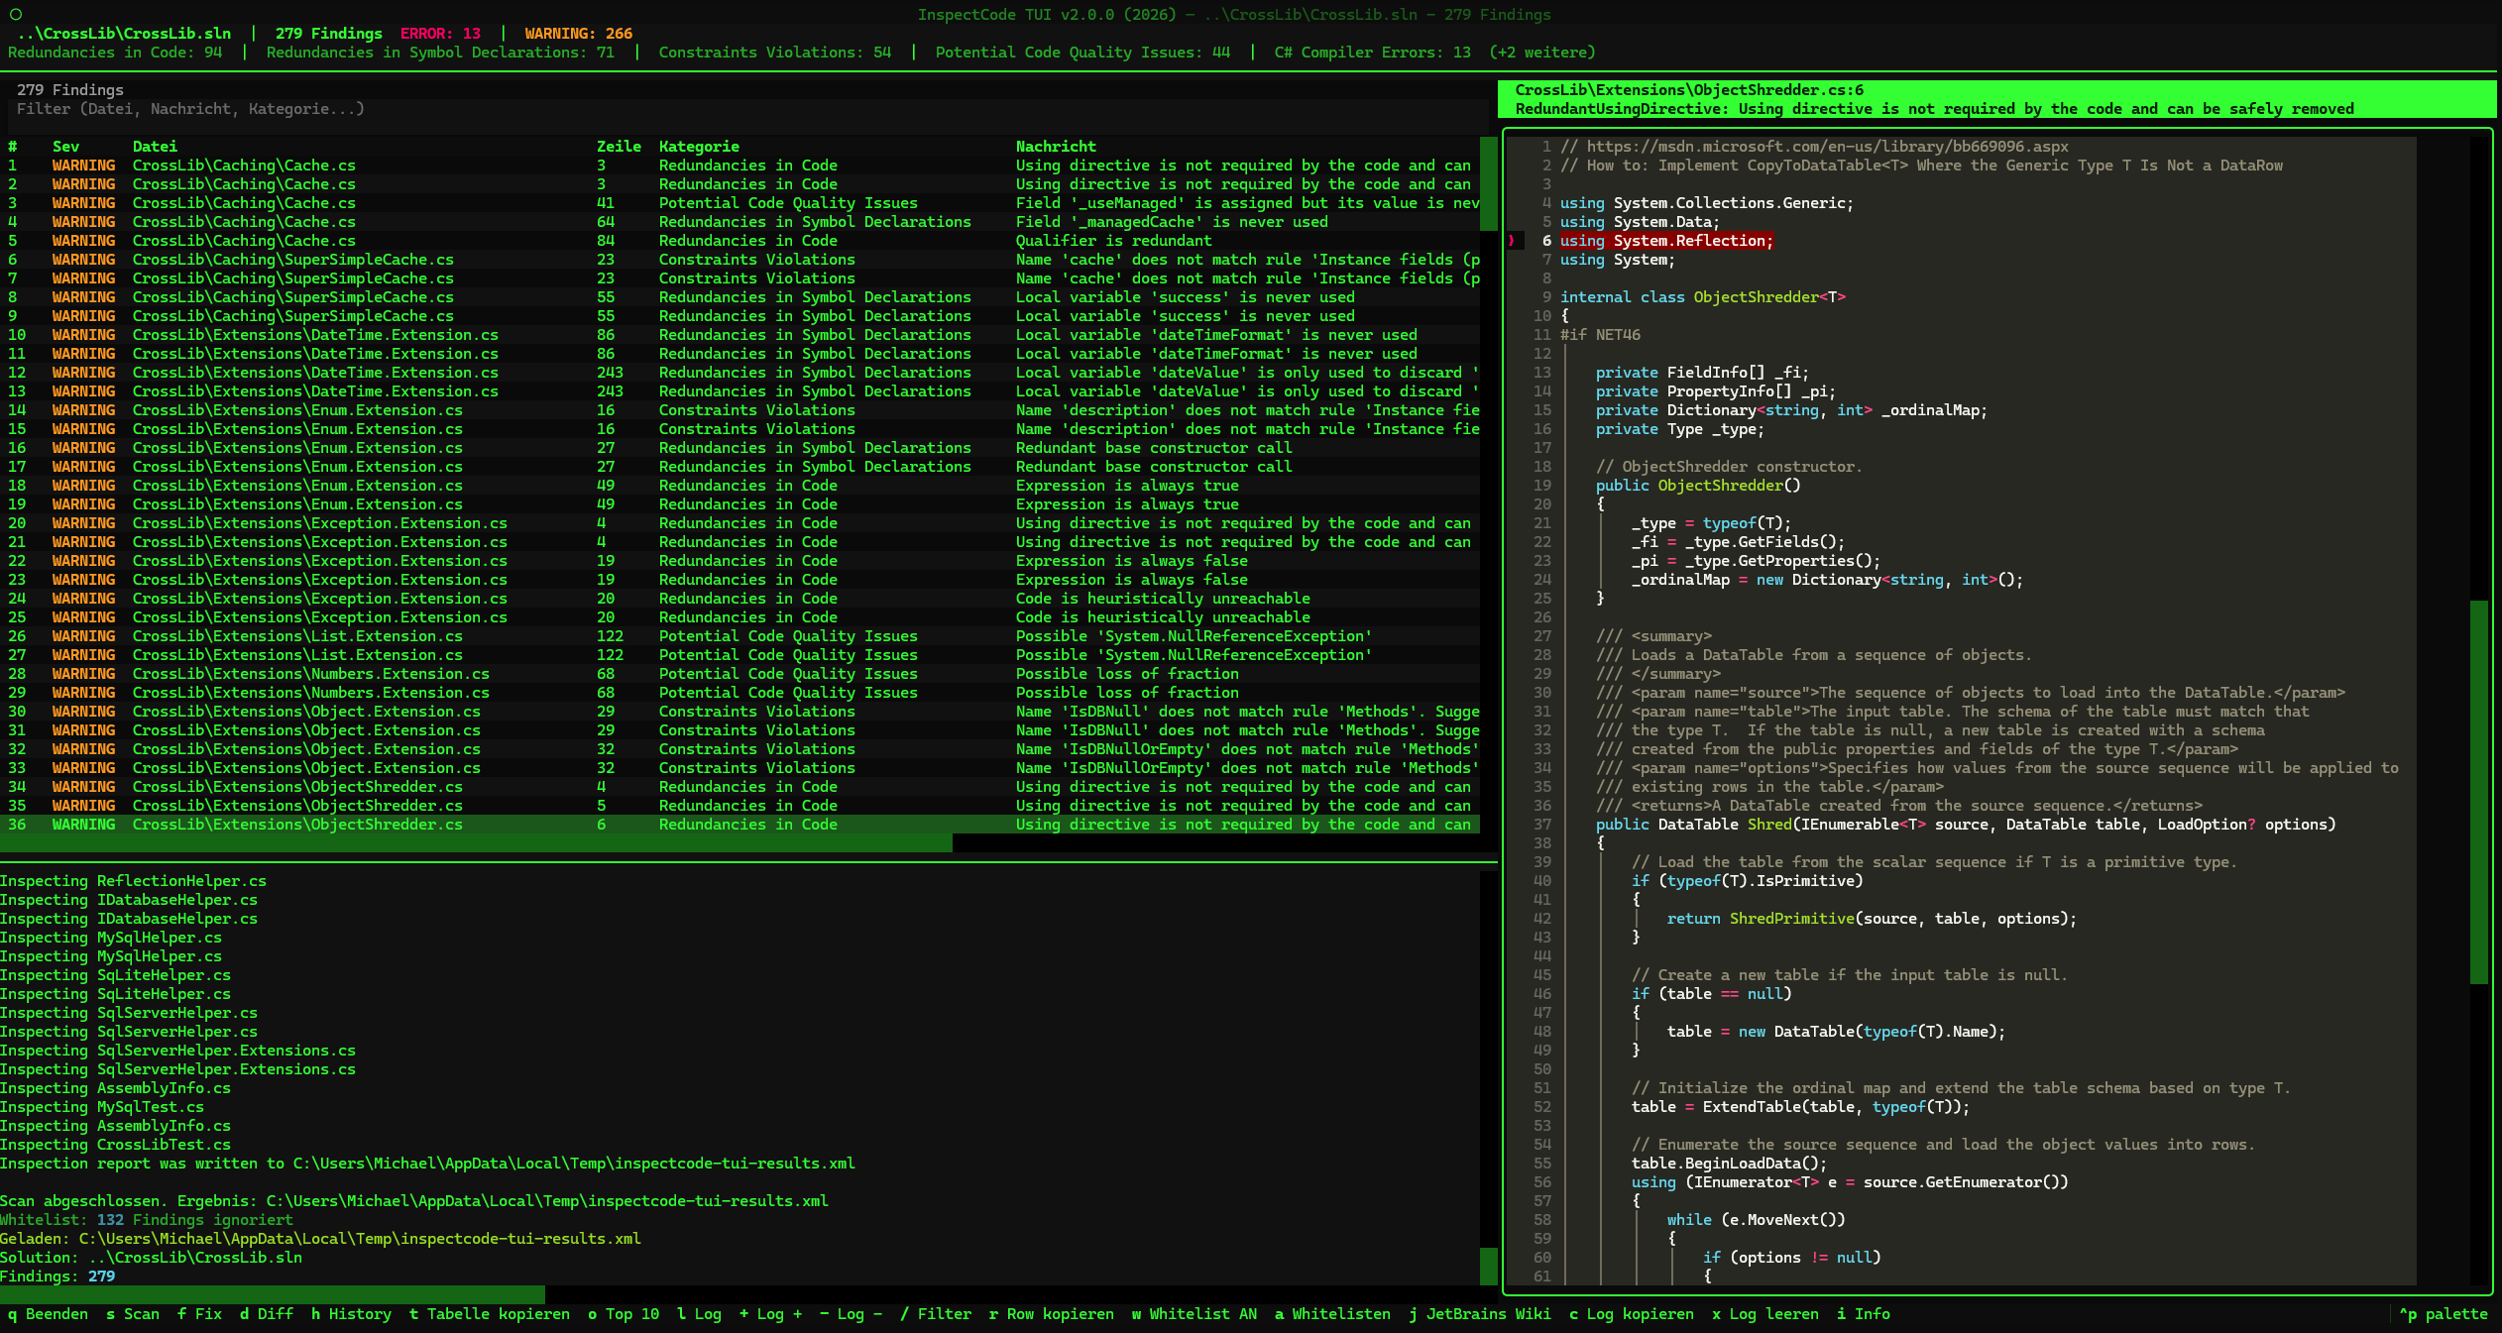Show Info for the current finding

(x=1864, y=1314)
